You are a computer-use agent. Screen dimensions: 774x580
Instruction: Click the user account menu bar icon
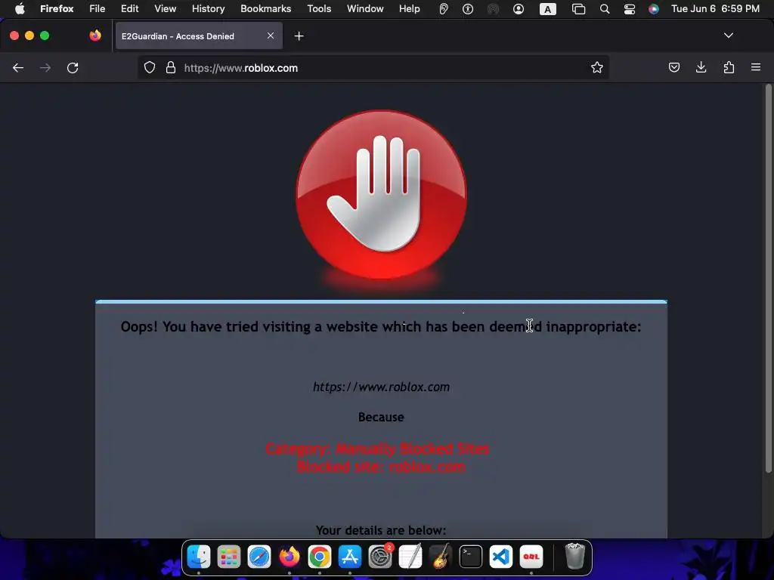[x=519, y=9]
